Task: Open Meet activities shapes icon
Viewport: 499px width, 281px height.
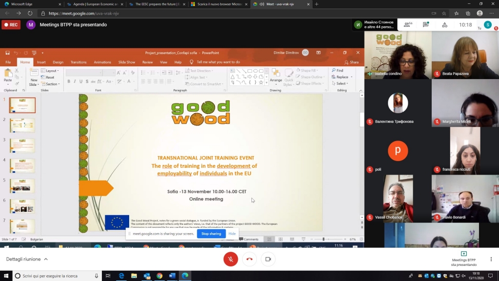Action: [444, 25]
